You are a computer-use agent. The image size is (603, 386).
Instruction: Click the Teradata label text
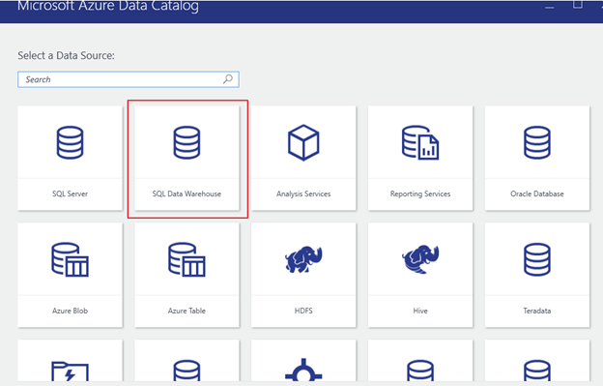click(537, 311)
